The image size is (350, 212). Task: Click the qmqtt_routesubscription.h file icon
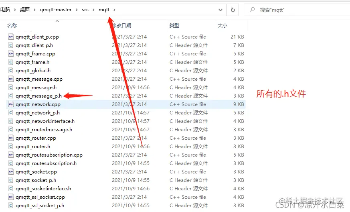11,163
